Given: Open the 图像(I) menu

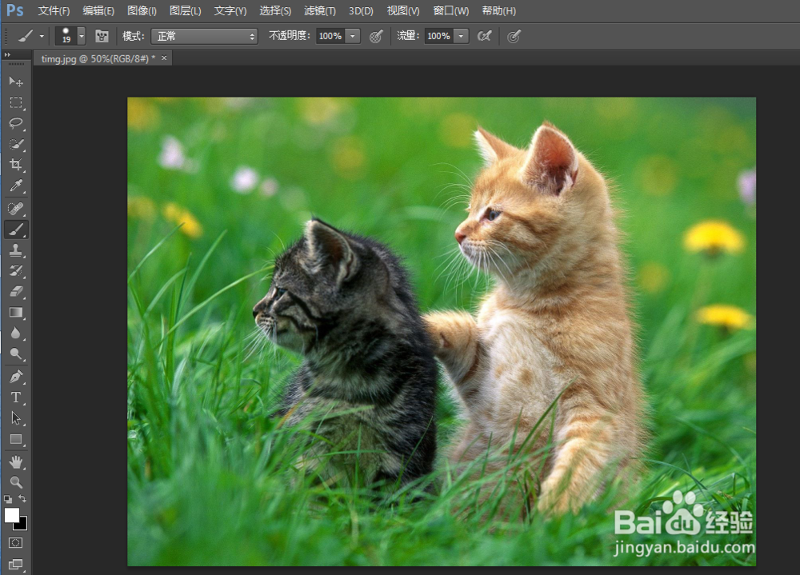Looking at the screenshot, I should coord(142,10).
